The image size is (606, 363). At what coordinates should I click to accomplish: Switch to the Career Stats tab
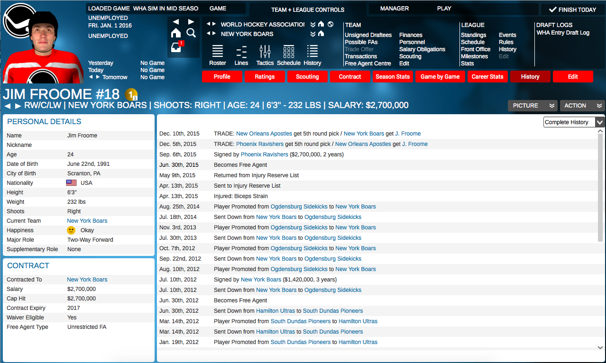click(487, 77)
